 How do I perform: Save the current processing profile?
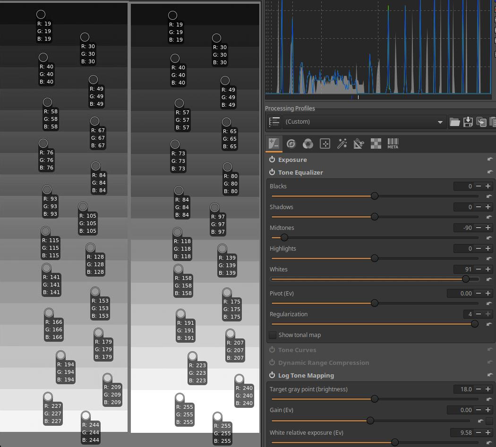click(468, 122)
